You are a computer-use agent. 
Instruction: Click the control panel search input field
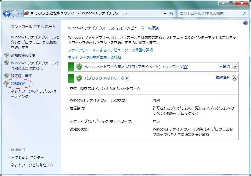(x=209, y=13)
